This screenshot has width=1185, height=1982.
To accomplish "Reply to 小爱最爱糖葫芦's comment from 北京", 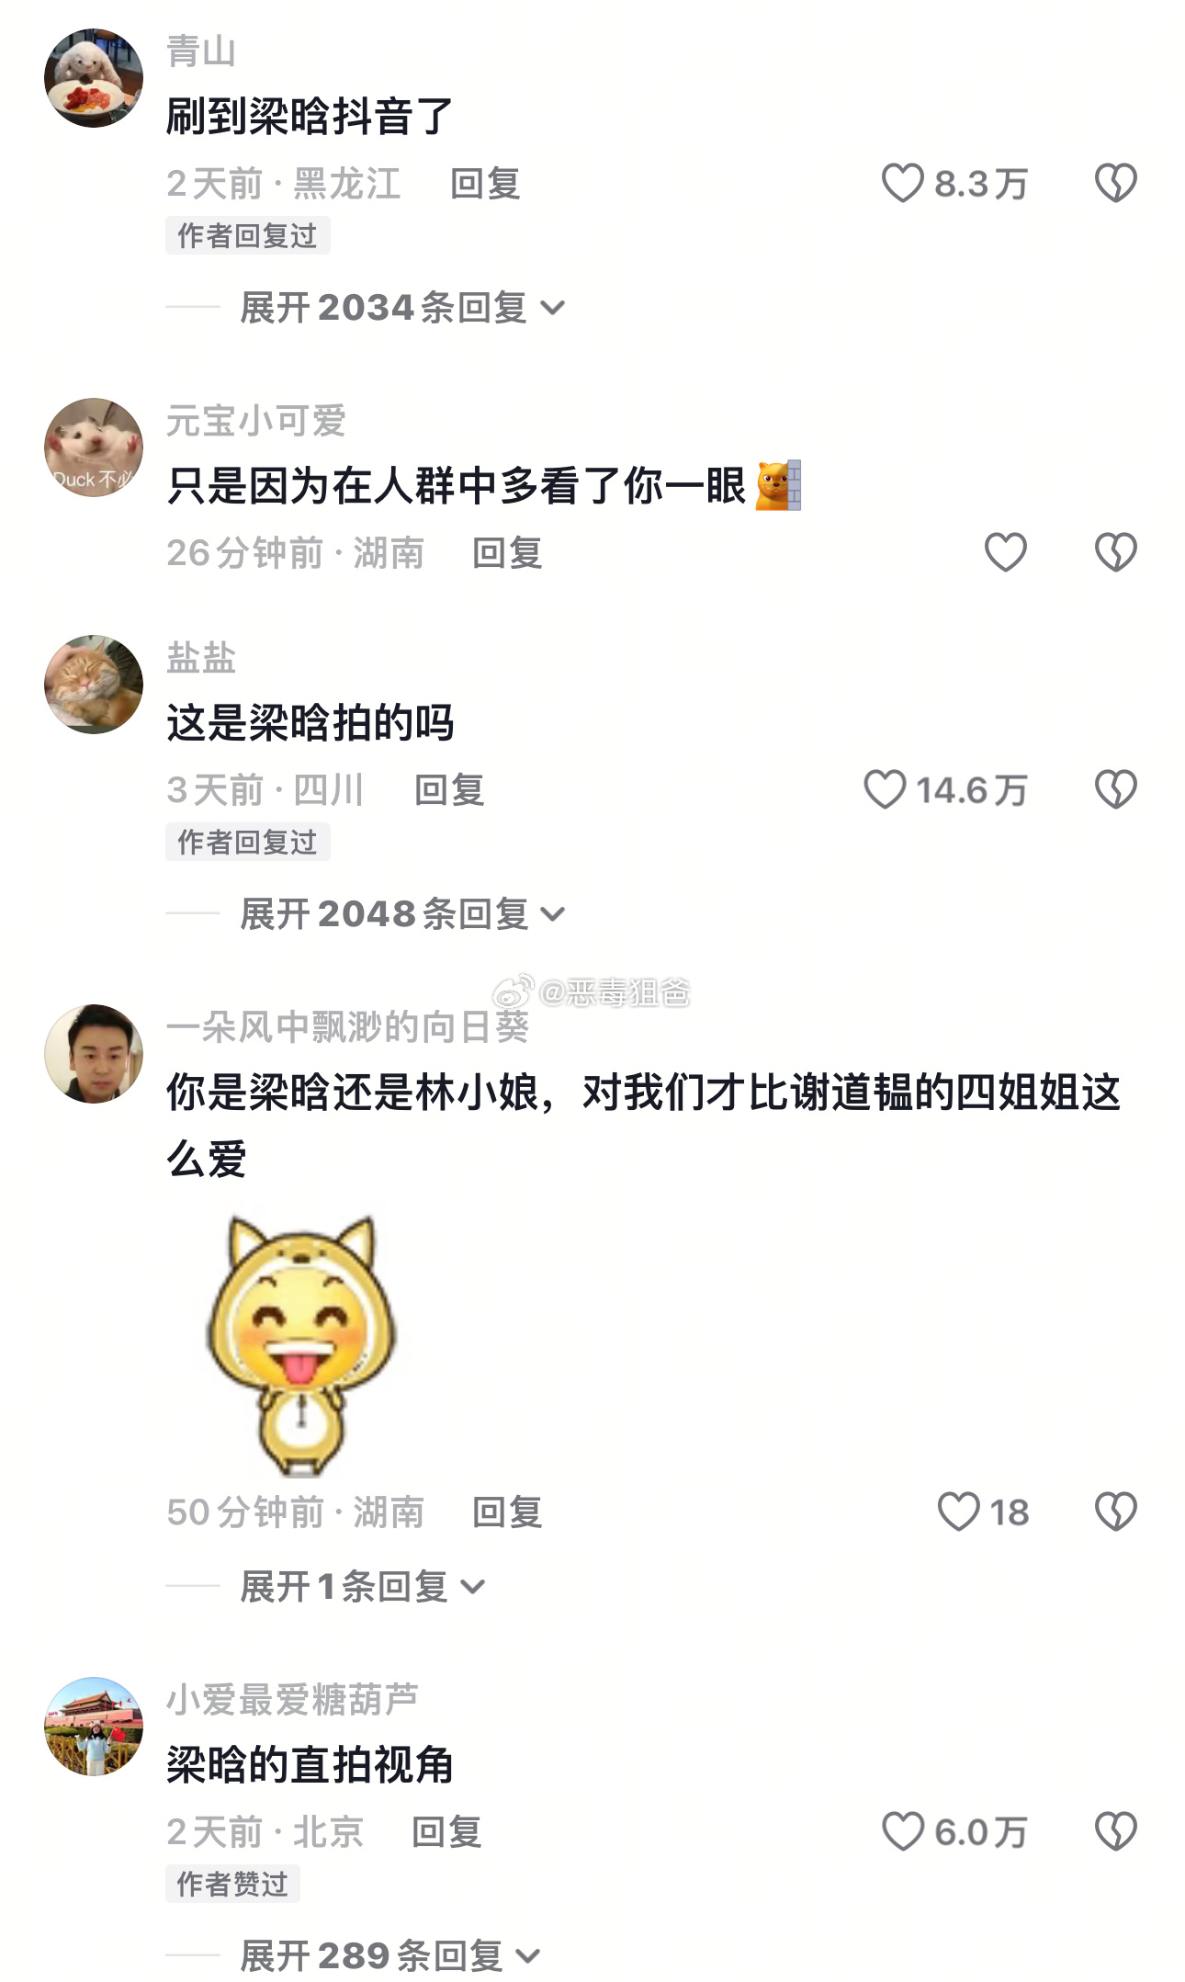I will coord(446,1832).
